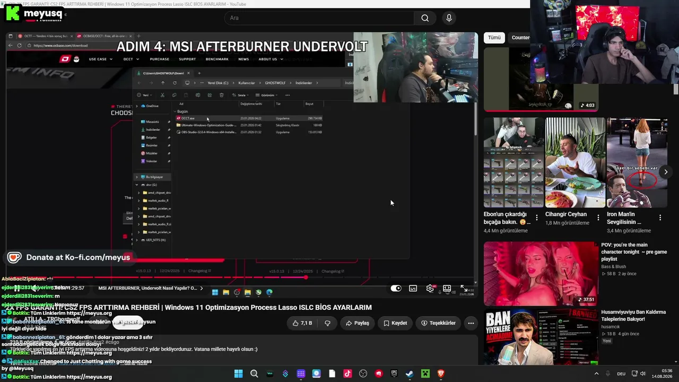Select the 'Counter' filter chip
The height and width of the screenshot is (382, 679).
click(520, 38)
